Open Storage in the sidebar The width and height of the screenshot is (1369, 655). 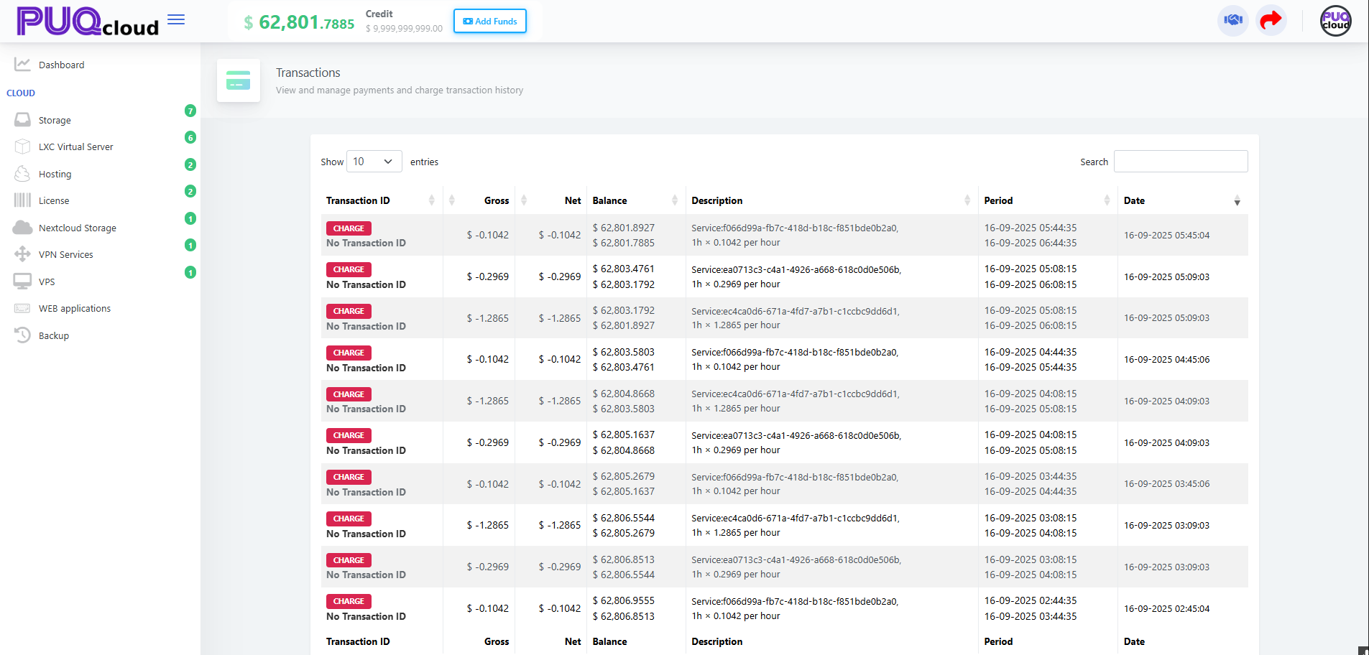point(55,120)
